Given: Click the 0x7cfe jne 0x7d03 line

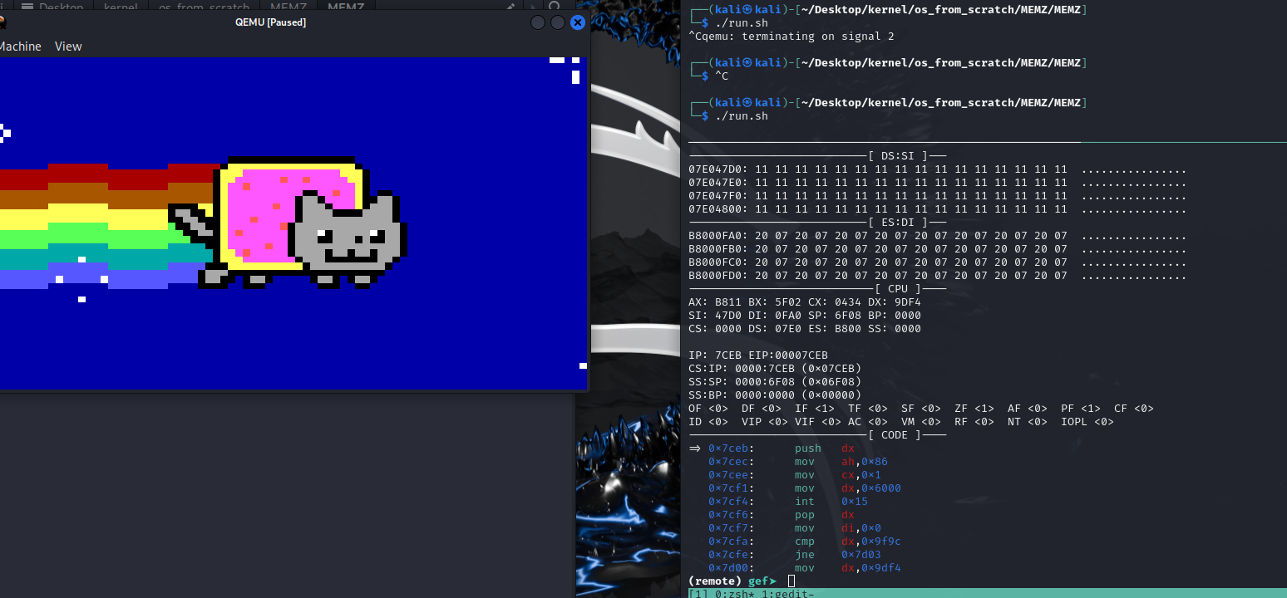Looking at the screenshot, I should 794,555.
